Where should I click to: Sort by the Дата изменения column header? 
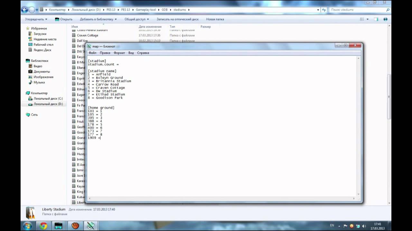click(150, 27)
